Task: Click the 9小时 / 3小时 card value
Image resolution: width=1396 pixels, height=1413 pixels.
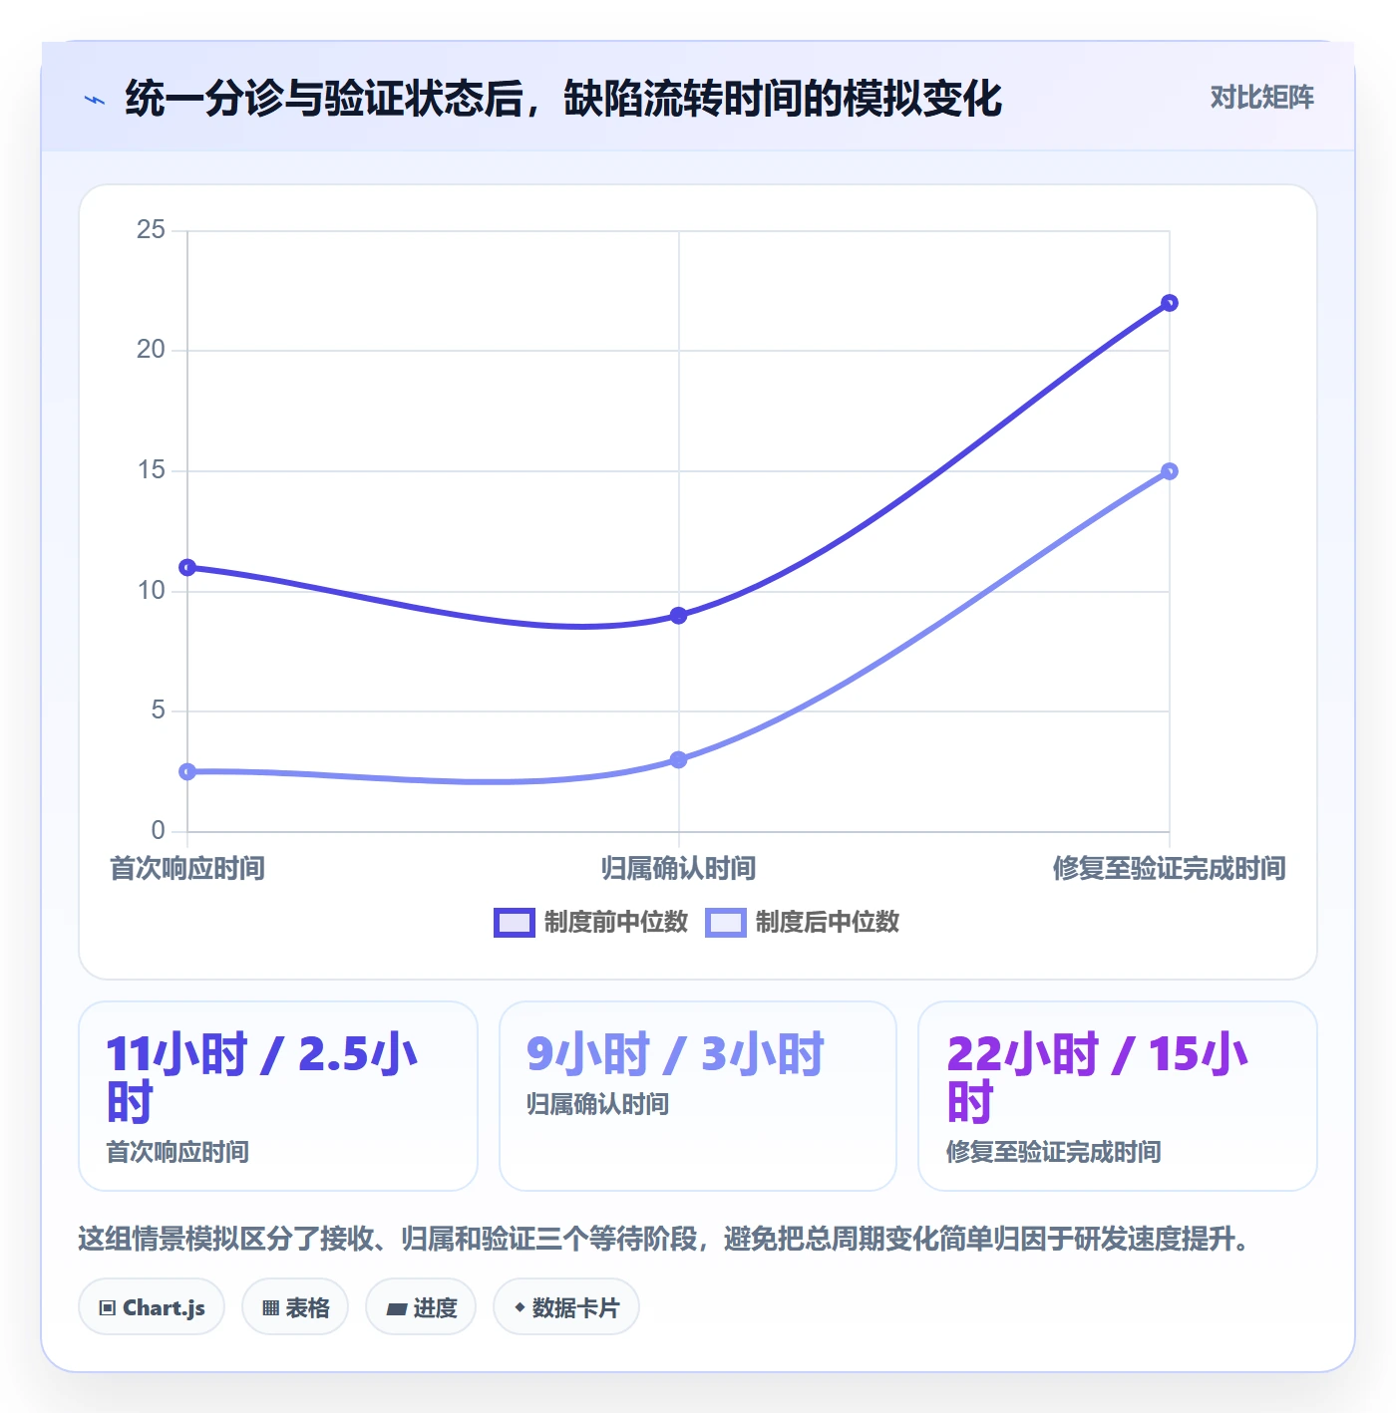Action: pos(675,1055)
